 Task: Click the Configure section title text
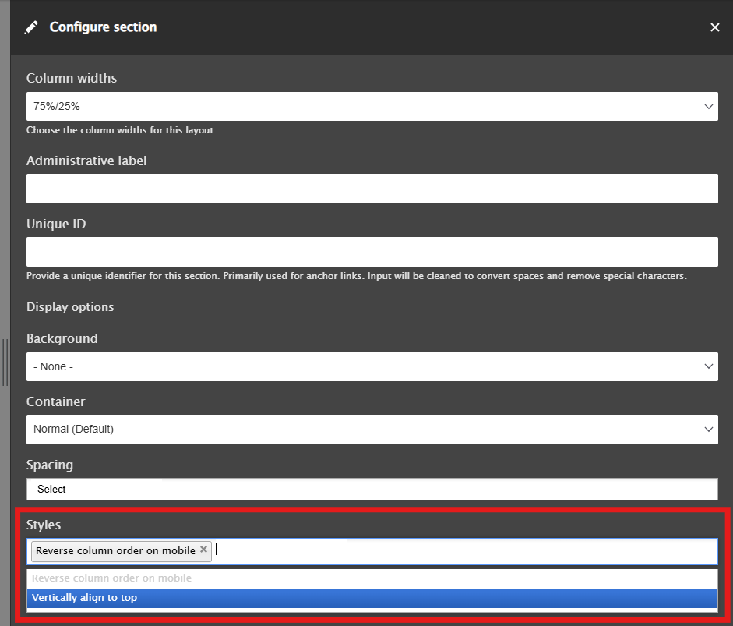pyautogui.click(x=104, y=27)
